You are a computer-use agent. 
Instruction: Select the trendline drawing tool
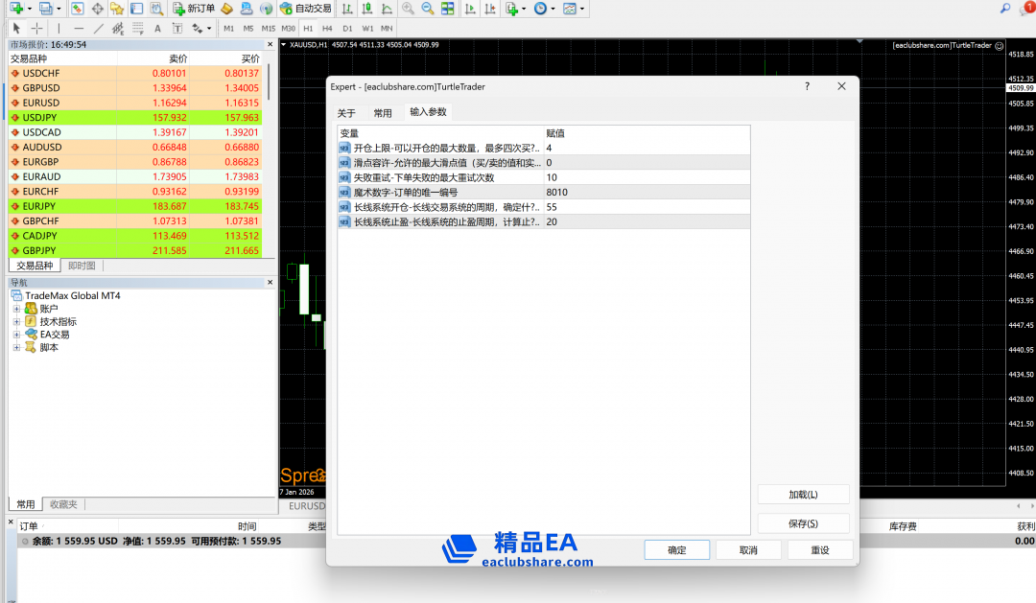click(x=99, y=29)
